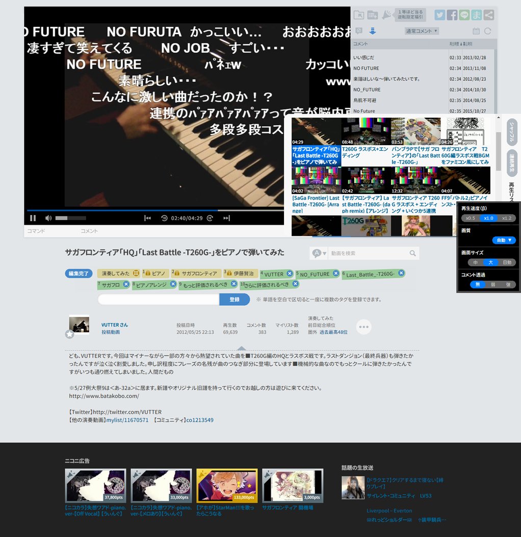
Task: Open T260G ラスボス+エンディング video thumbnail
Action: pyautogui.click(x=366, y=131)
